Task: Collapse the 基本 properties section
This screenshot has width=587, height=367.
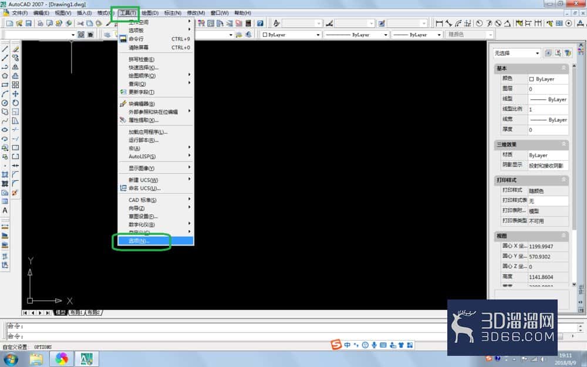Action: 564,68
